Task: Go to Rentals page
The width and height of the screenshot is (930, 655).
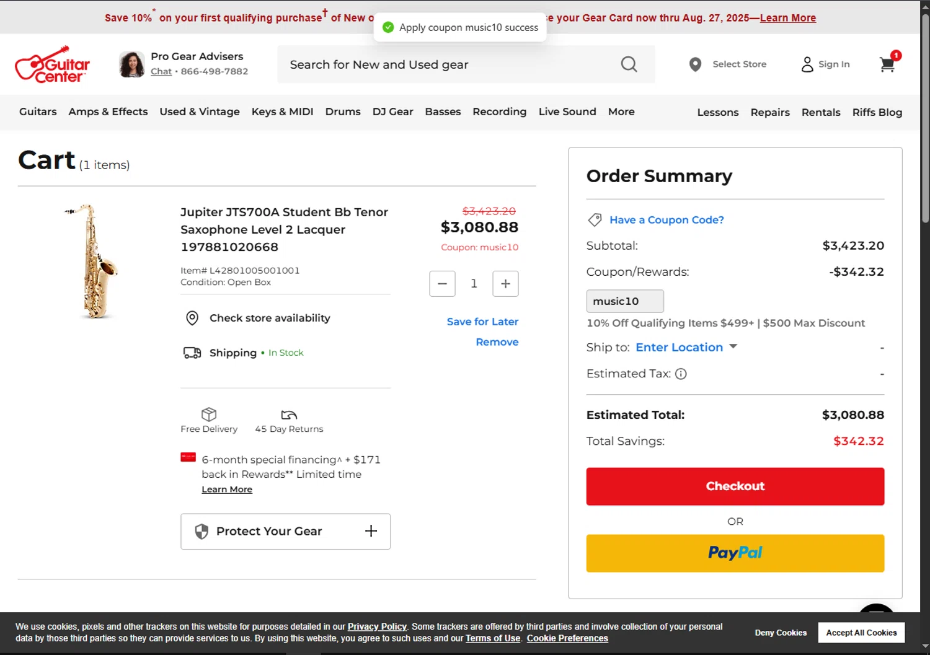Action: click(821, 112)
